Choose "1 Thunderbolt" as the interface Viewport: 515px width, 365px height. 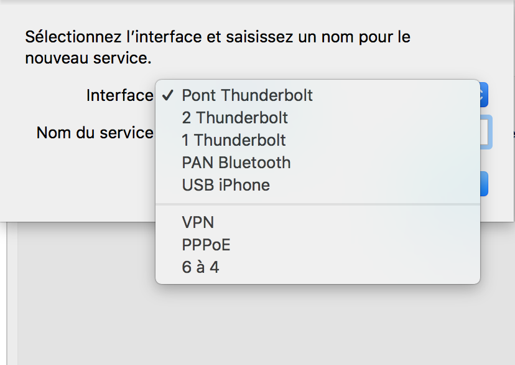coord(233,140)
